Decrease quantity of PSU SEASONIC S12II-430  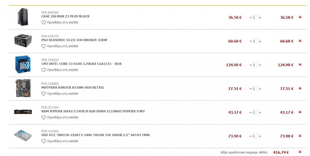[x=251, y=41]
